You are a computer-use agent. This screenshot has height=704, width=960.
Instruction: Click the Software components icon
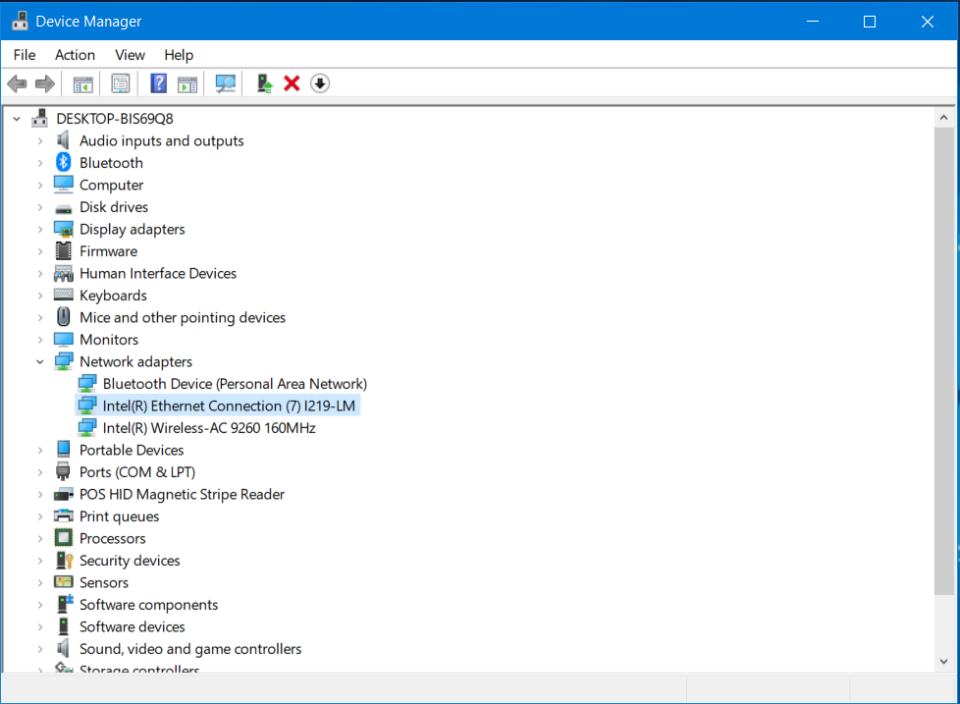click(x=64, y=604)
